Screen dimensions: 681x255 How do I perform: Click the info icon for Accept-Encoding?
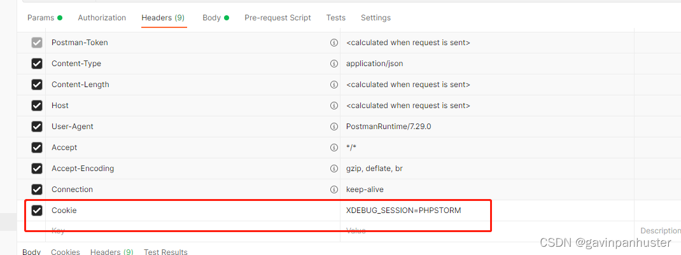[x=334, y=169]
